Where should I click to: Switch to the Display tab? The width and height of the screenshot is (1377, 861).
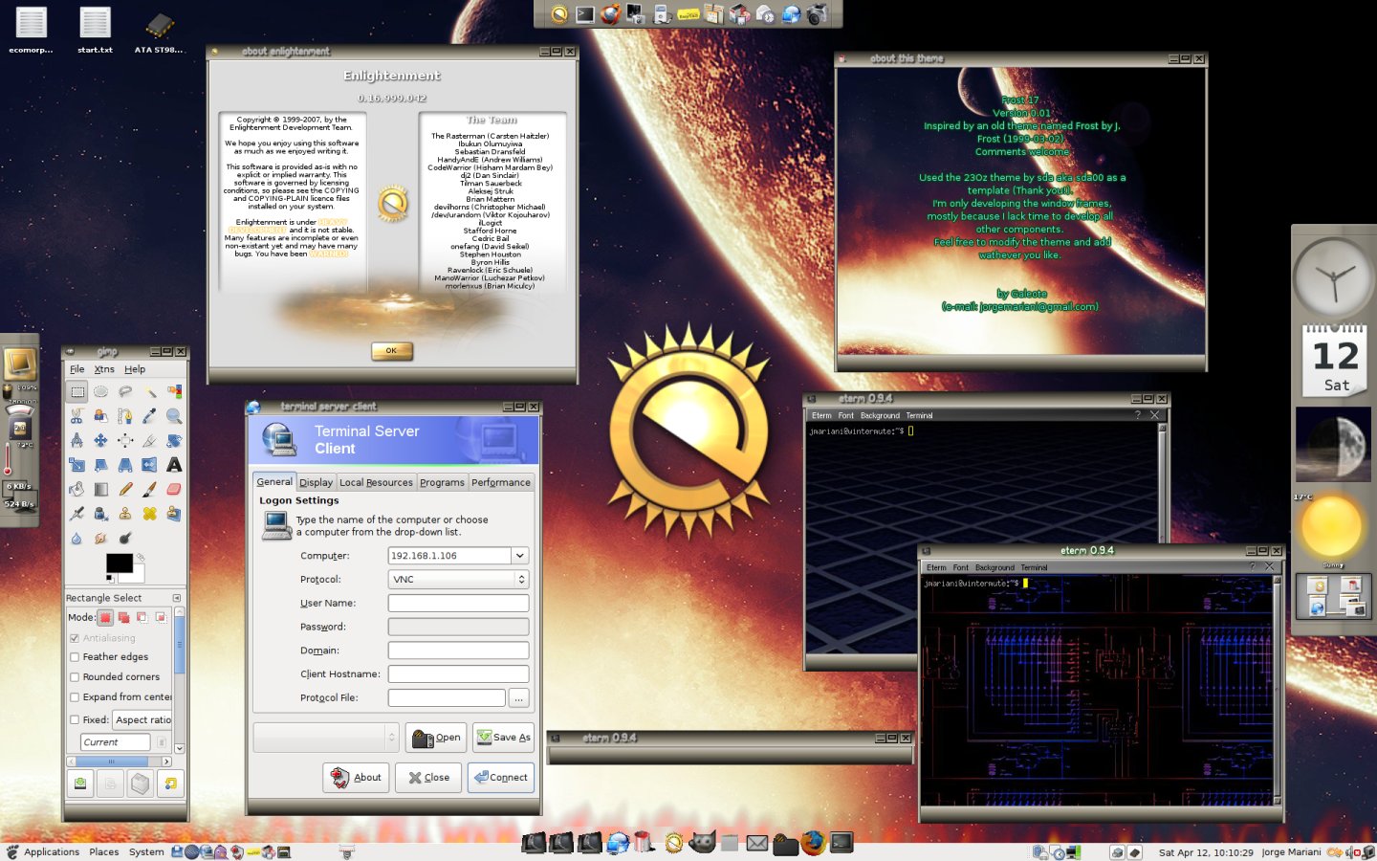[x=316, y=482]
